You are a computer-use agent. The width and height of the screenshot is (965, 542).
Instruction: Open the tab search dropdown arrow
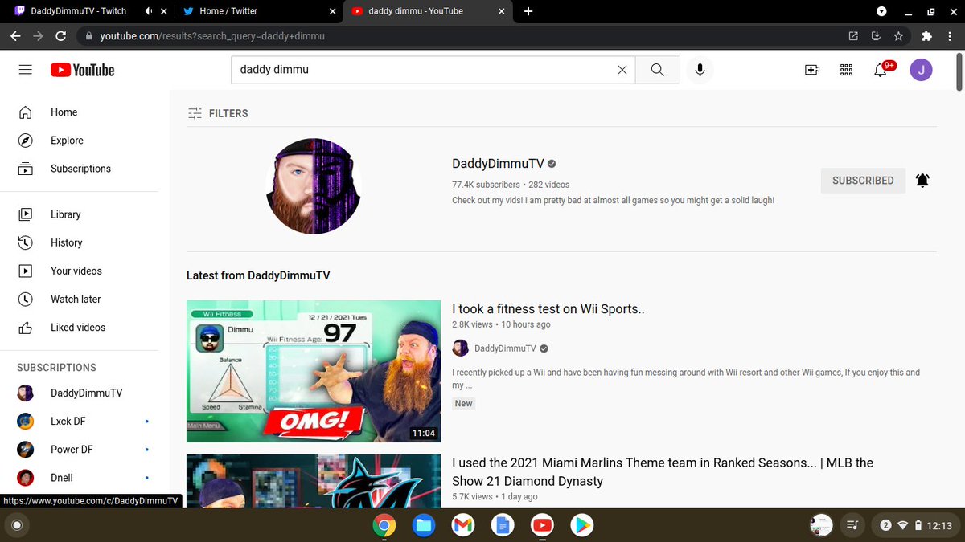tap(882, 11)
